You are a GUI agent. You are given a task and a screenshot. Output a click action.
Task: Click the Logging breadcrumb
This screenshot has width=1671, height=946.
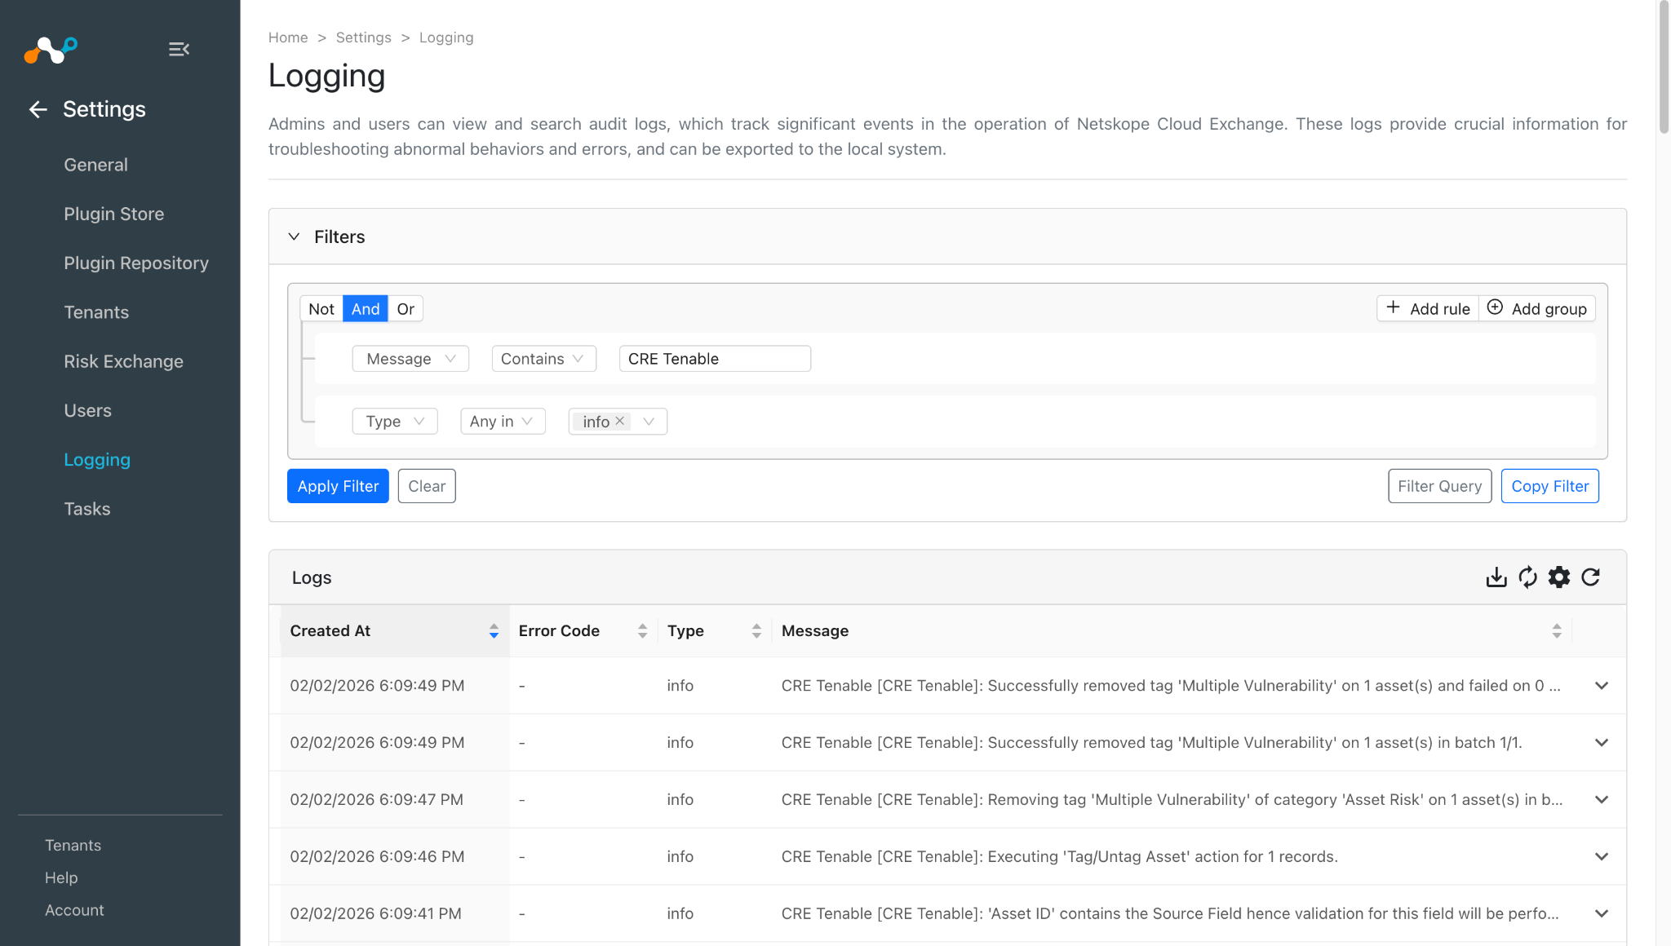[446, 38]
